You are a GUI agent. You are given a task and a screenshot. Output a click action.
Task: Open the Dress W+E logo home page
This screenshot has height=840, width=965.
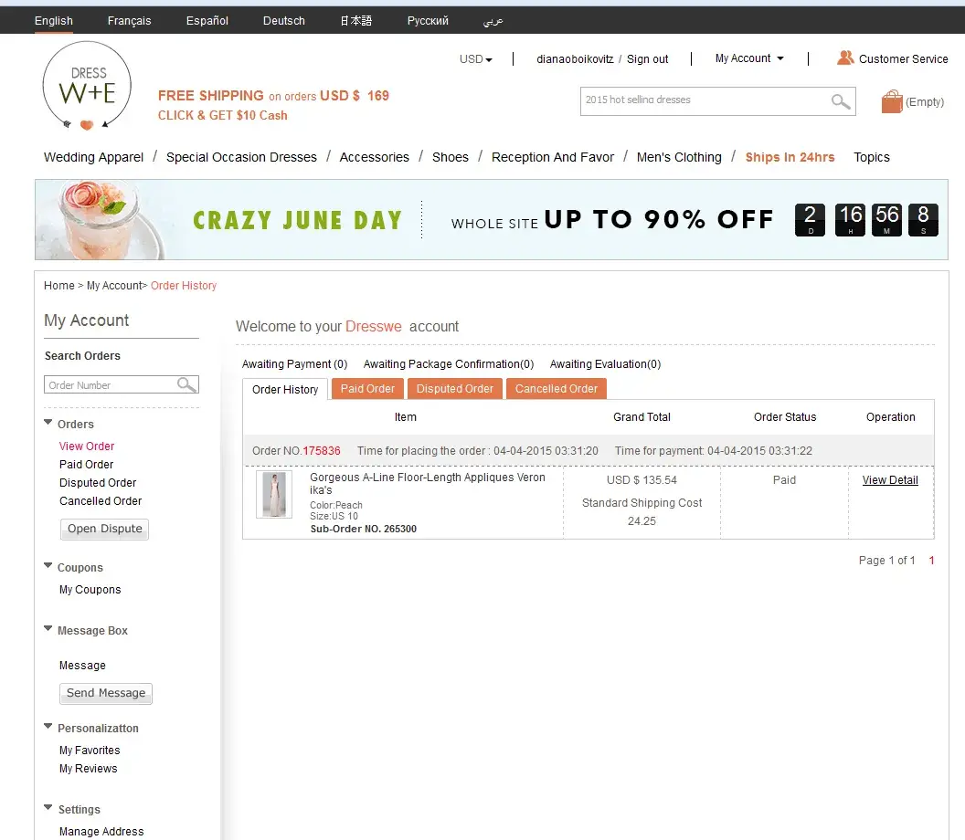click(87, 86)
